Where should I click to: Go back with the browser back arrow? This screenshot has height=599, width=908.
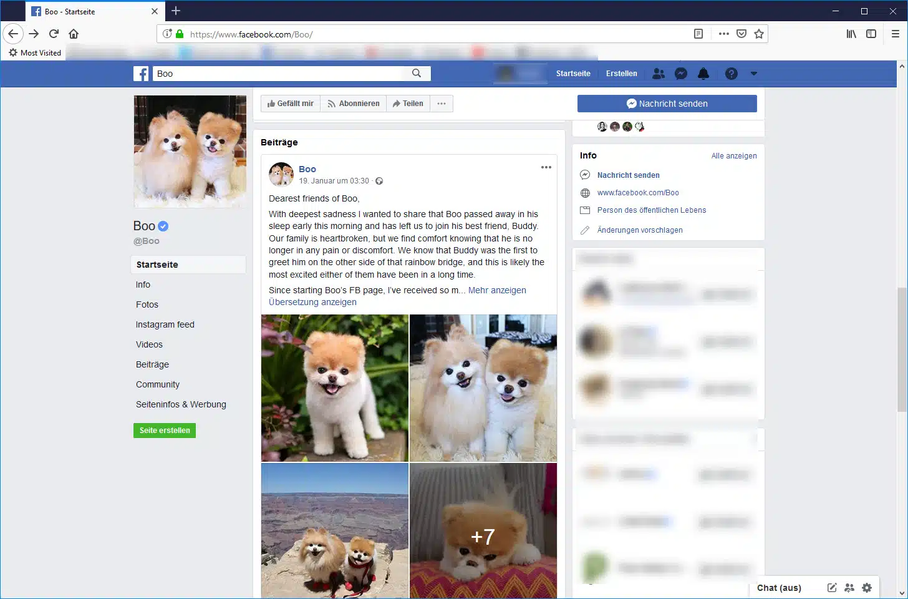pos(13,34)
